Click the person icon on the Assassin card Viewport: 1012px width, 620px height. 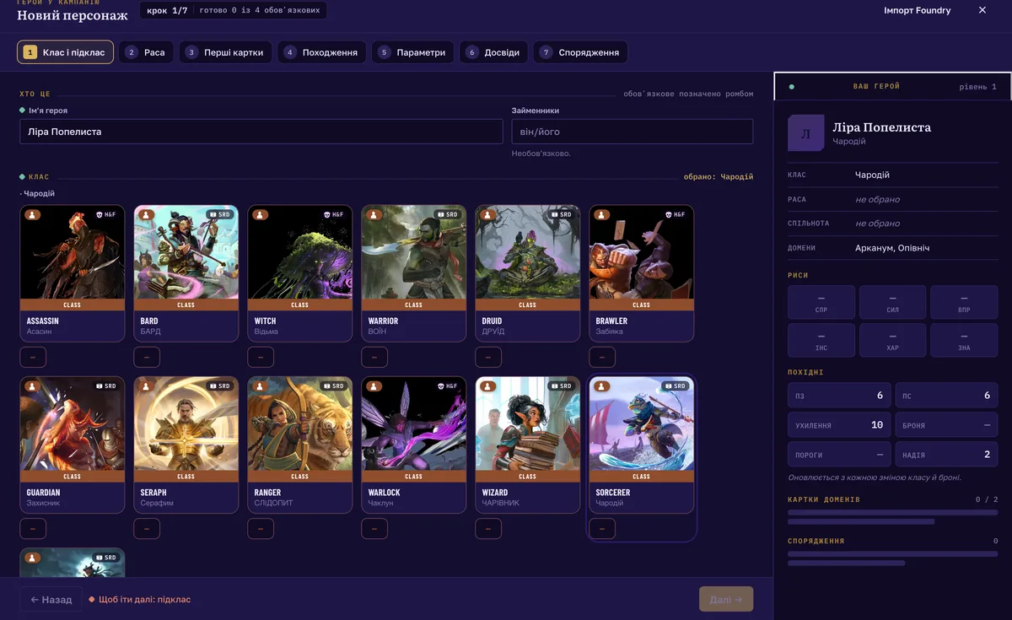33,215
